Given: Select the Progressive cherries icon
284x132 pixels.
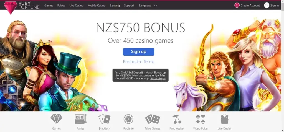Looking at the screenshot, I should (176, 119).
